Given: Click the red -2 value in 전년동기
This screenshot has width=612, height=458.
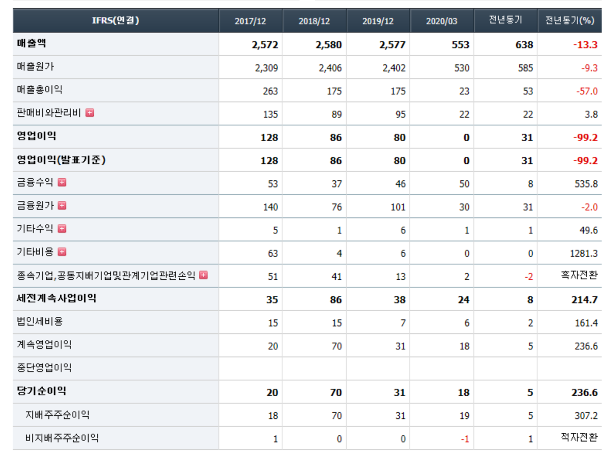Looking at the screenshot, I should click(x=529, y=277).
